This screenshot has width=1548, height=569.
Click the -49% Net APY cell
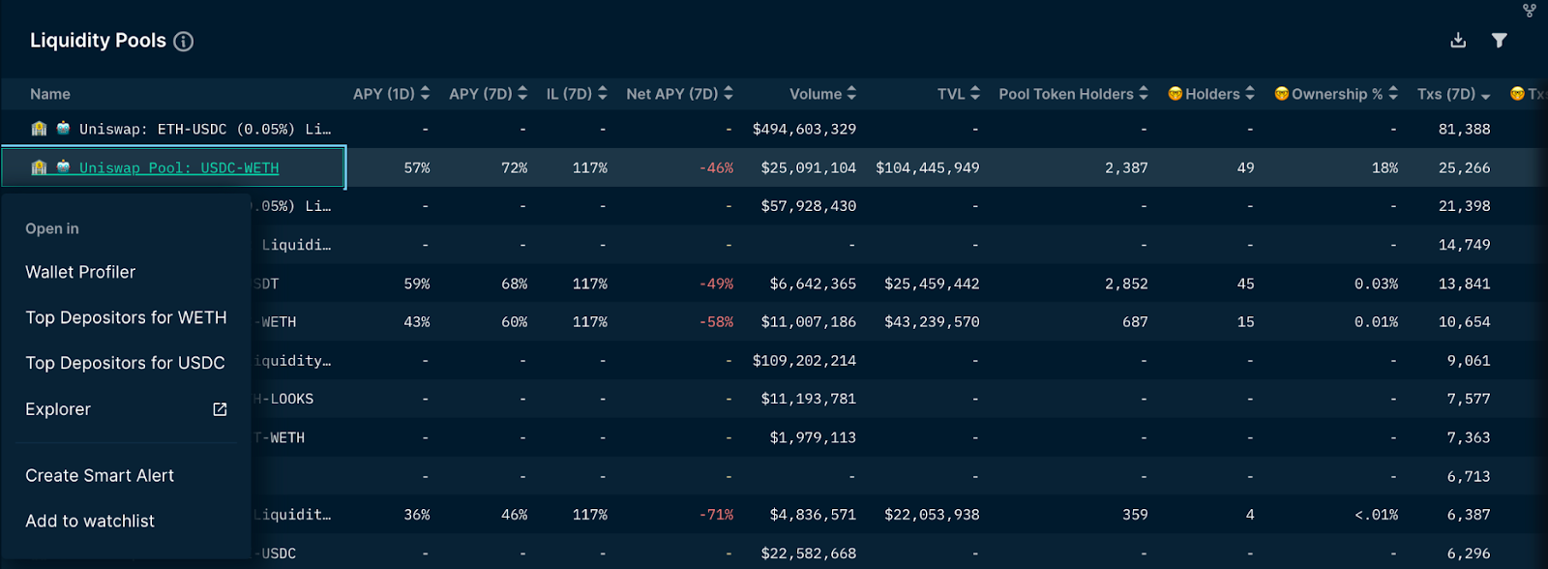coord(716,284)
